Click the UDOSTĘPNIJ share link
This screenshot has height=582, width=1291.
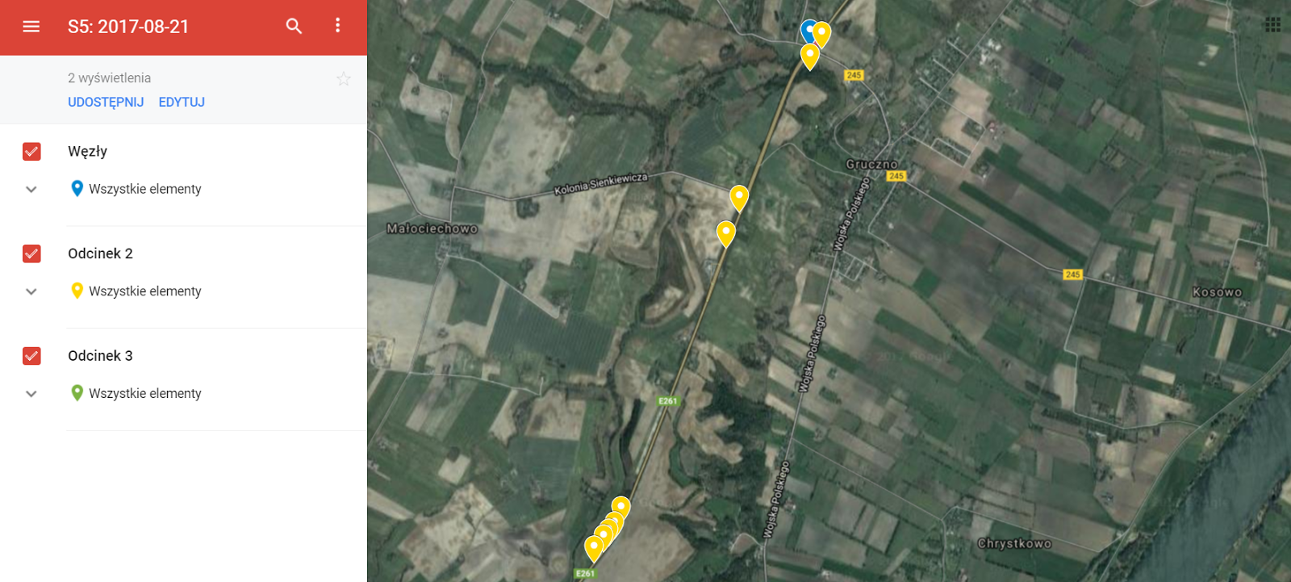tap(106, 103)
